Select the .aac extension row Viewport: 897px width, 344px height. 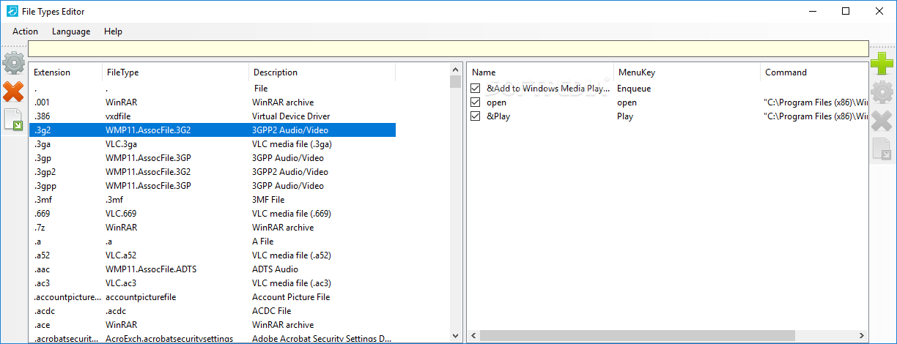(213, 269)
